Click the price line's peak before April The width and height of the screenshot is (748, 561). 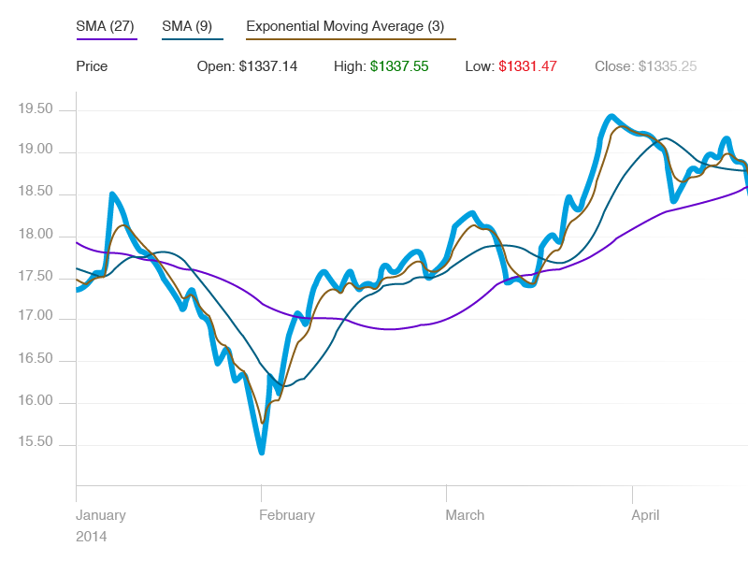pos(611,116)
